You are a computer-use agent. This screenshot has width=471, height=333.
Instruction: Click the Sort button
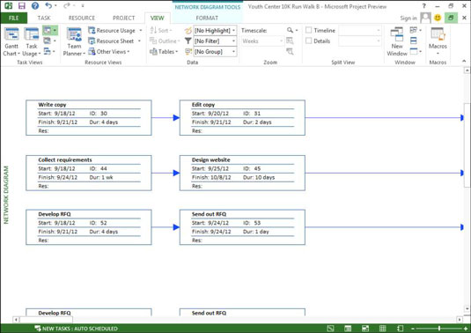[161, 30]
